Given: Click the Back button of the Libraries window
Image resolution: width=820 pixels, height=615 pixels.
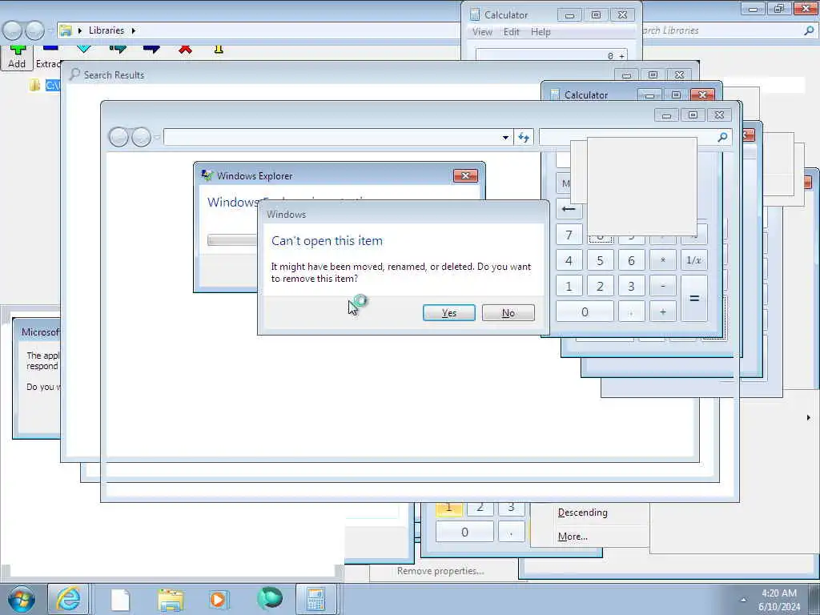Looking at the screenshot, I should coord(12,31).
